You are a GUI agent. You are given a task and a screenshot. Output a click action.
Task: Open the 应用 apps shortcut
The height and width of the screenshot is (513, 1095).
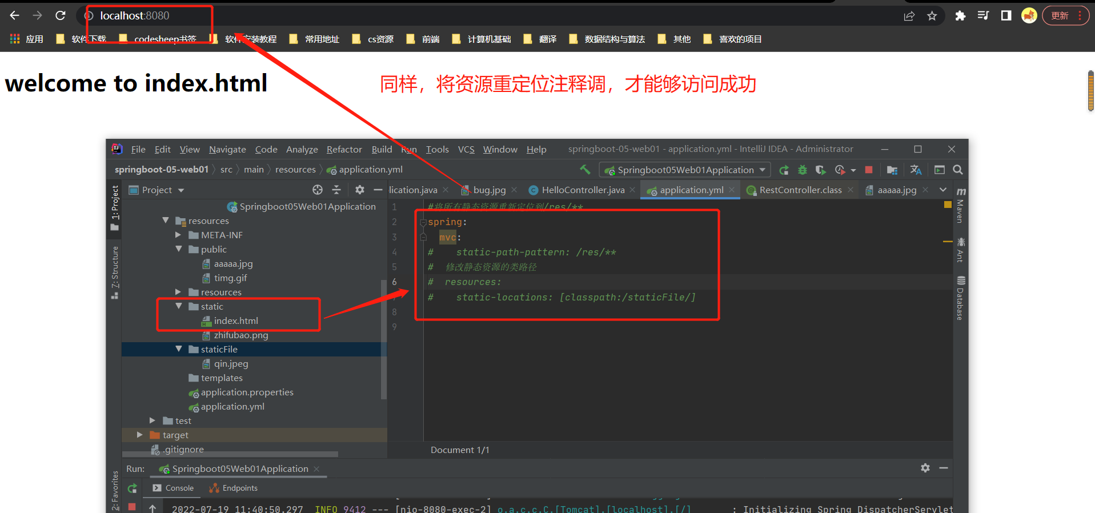(27, 39)
